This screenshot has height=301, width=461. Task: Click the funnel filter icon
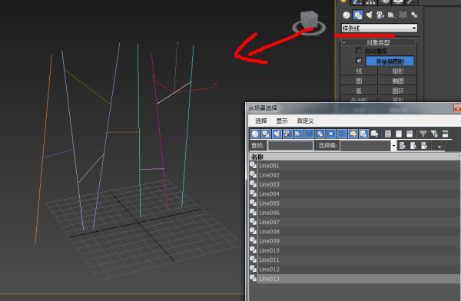423,134
